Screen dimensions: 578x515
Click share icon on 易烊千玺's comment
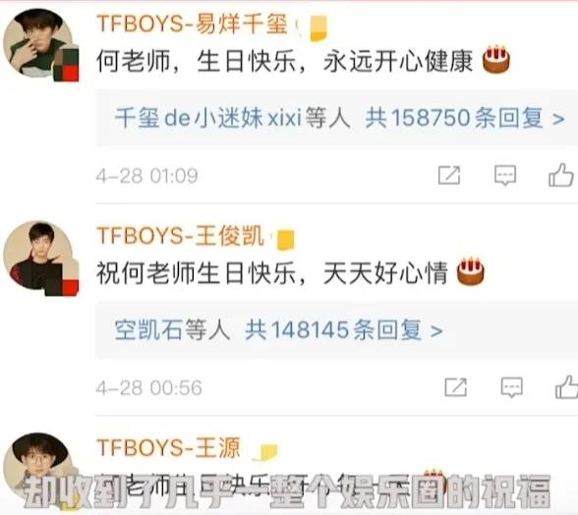click(449, 175)
